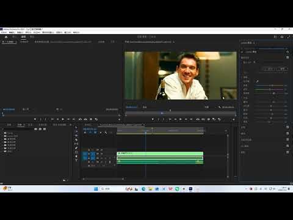This screenshot has height=220, width=293.
Task: Open the Sequence menu
Action: 28,32
